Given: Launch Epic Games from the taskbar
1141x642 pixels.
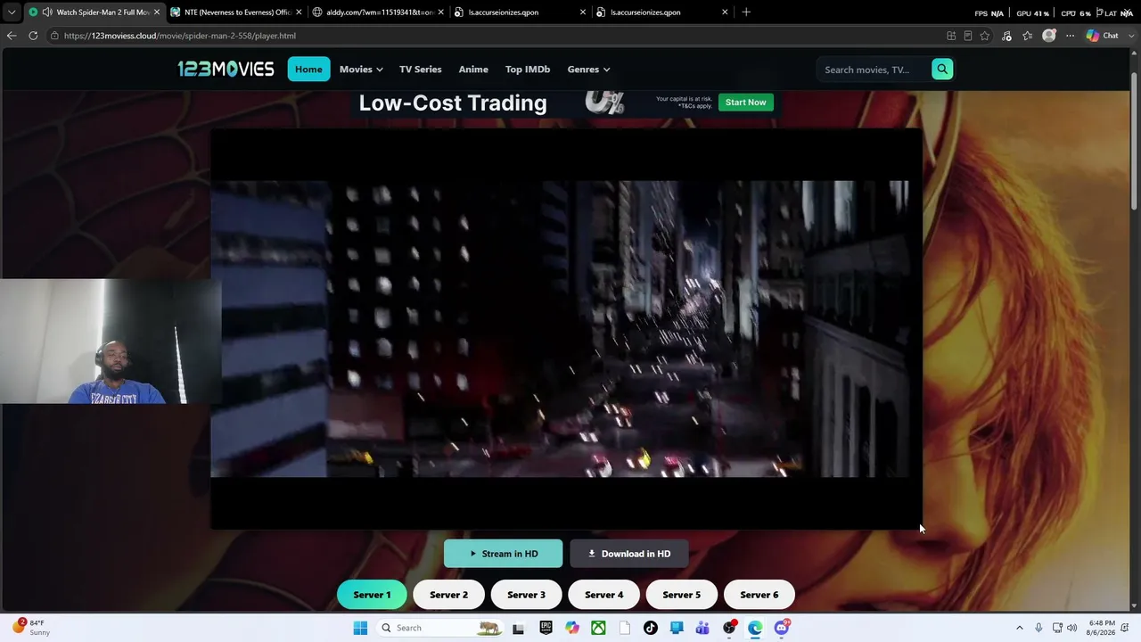Looking at the screenshot, I should point(546,628).
